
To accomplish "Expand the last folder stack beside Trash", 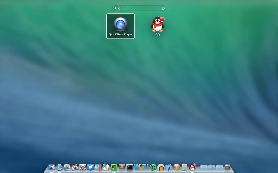I will point(219,167).
